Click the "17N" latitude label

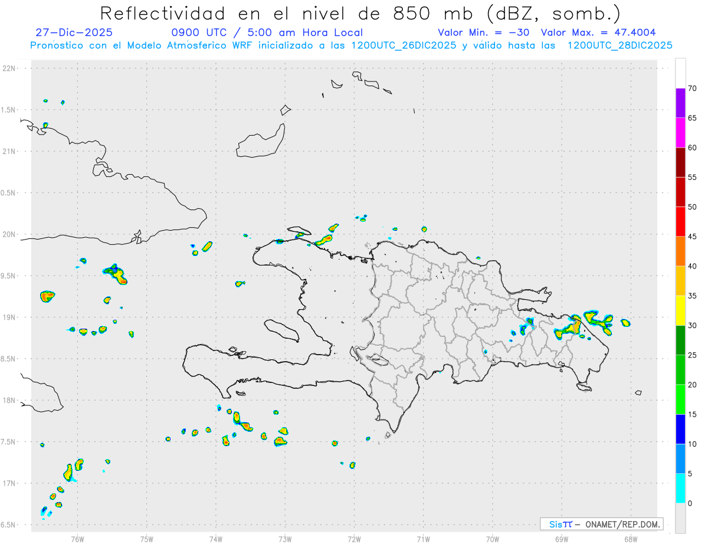pyautogui.click(x=9, y=483)
